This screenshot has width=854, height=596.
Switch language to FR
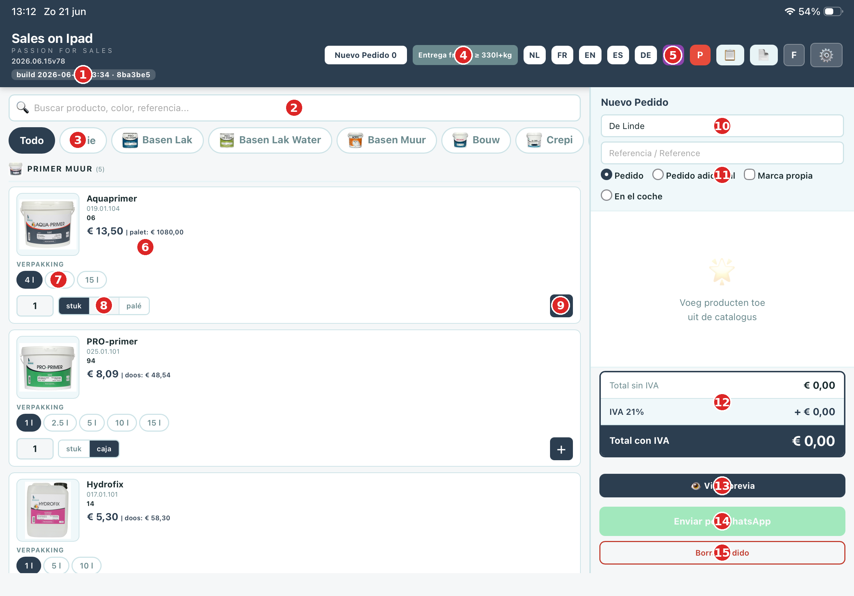pos(562,55)
